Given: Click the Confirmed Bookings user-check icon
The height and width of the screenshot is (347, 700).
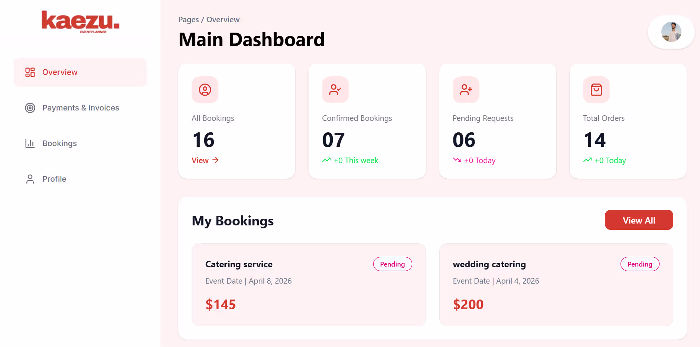Looking at the screenshot, I should (335, 90).
